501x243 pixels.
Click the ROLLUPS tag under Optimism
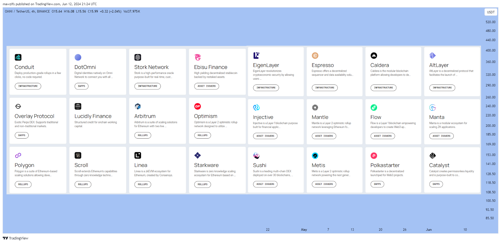[x=202, y=135]
